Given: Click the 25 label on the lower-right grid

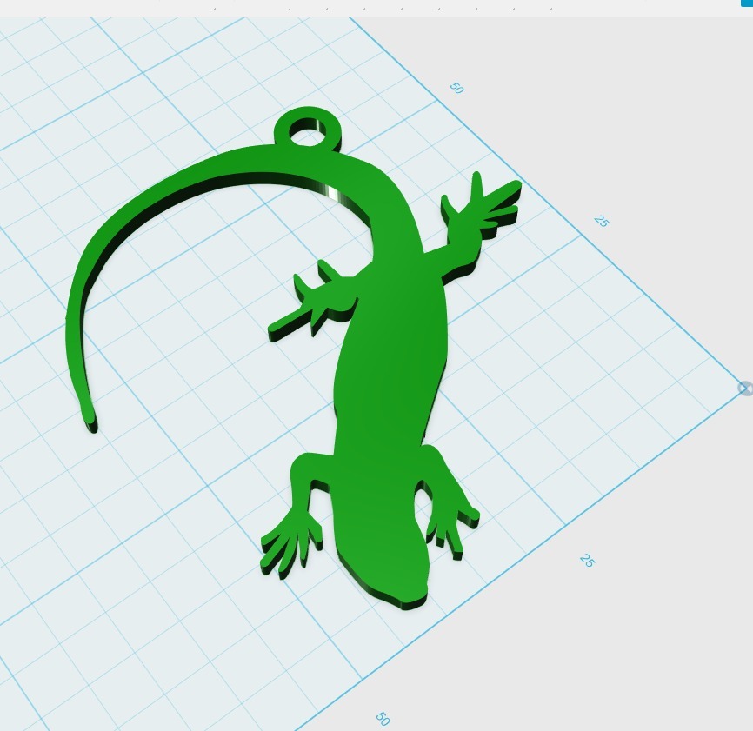Looking at the screenshot, I should (588, 561).
